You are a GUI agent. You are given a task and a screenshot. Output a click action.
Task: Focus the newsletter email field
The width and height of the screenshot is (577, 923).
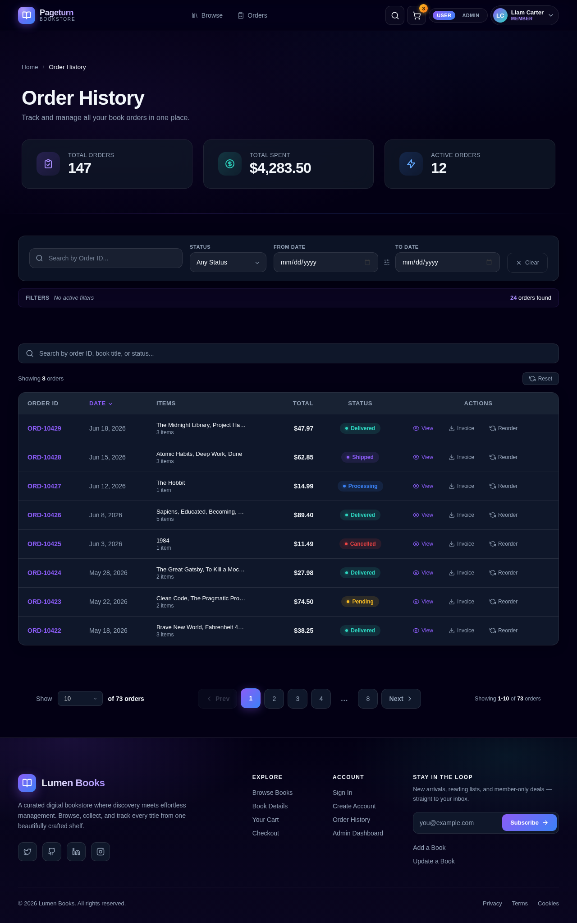point(457,823)
